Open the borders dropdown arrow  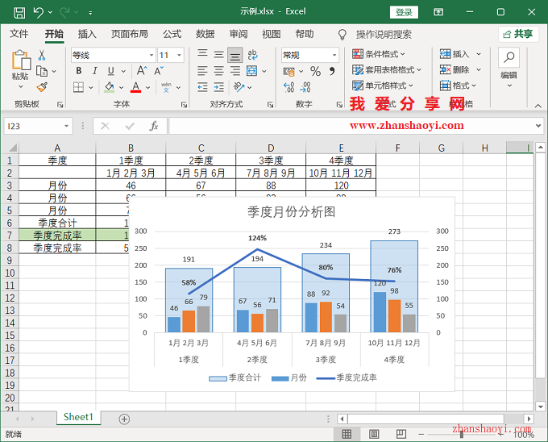[91, 87]
